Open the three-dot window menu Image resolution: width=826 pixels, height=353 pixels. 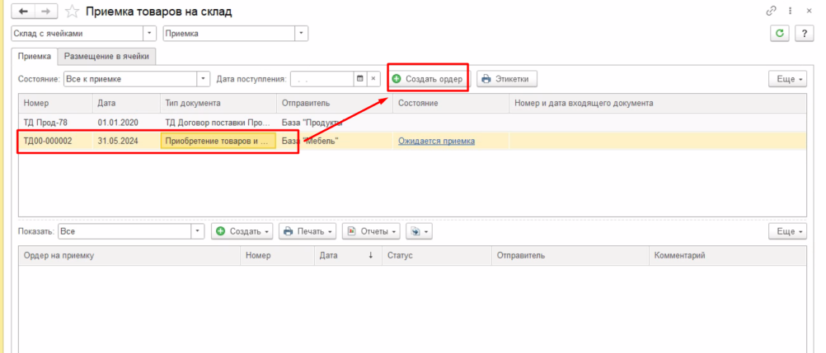[x=789, y=12]
